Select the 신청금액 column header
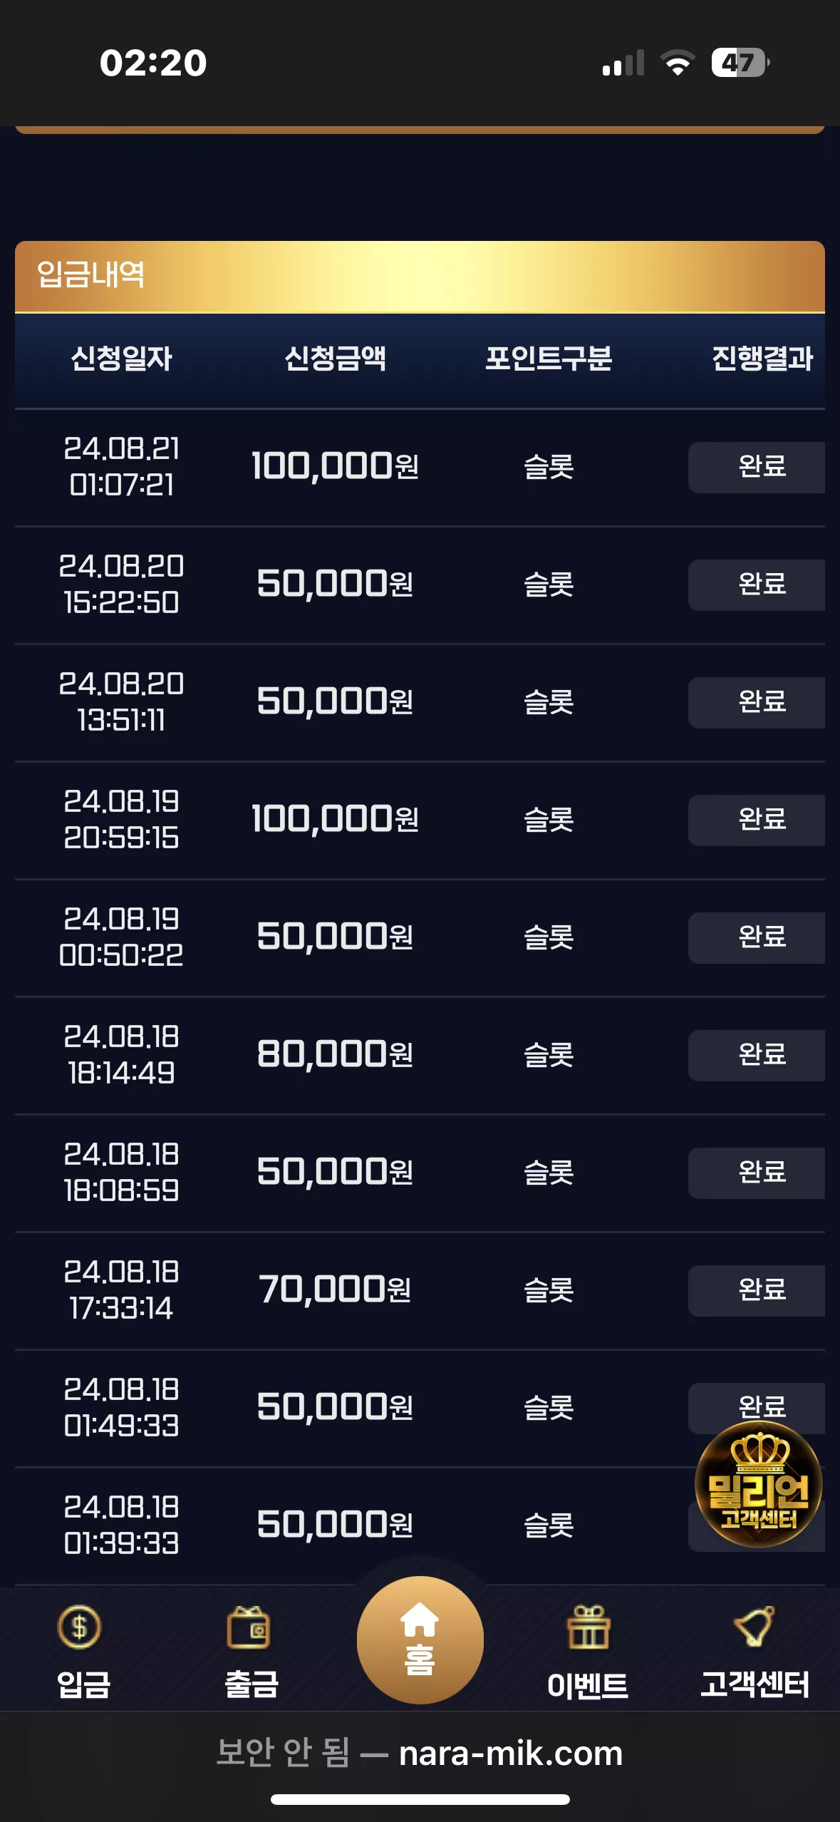840x1822 pixels. pyautogui.click(x=336, y=359)
